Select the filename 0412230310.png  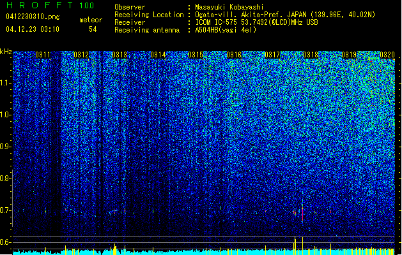click(x=33, y=17)
